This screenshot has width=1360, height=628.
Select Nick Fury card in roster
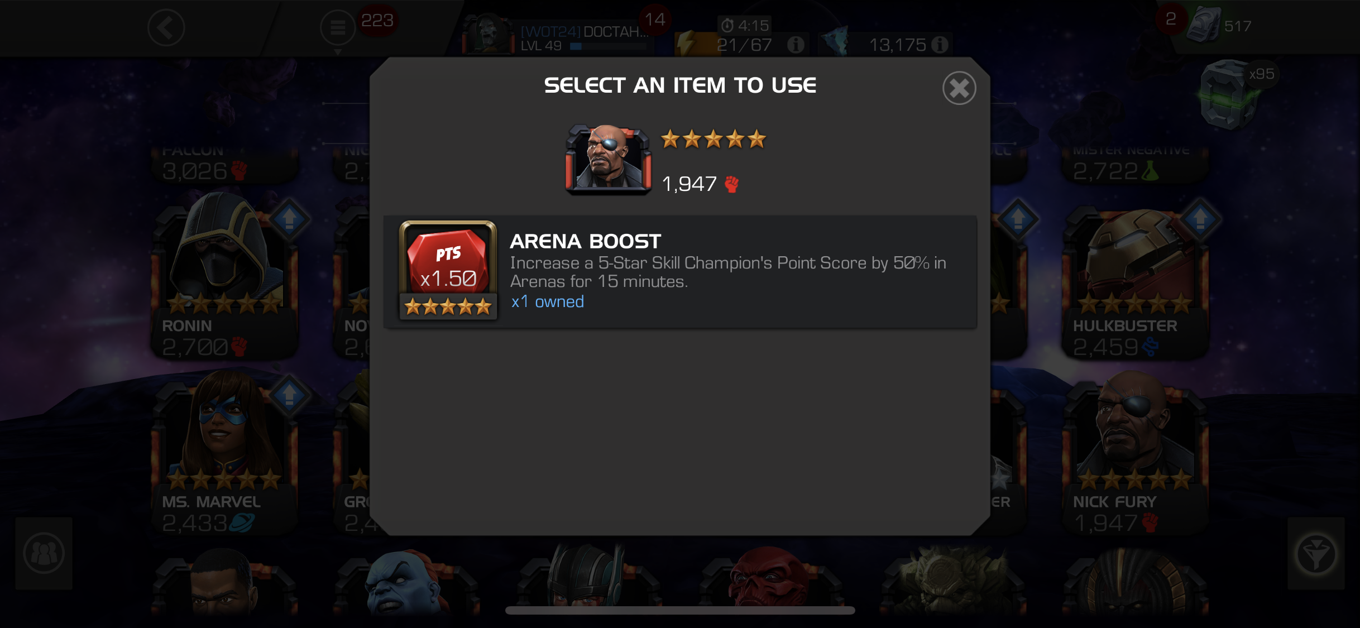click(1136, 453)
